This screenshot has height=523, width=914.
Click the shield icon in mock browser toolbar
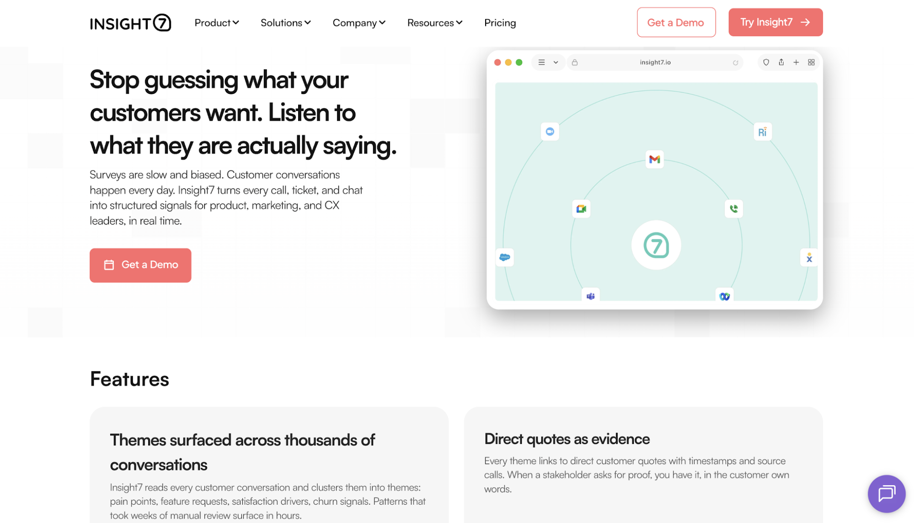click(766, 63)
